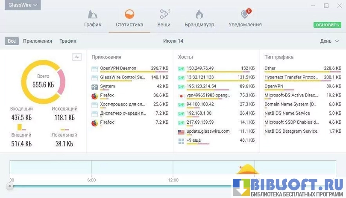
Task: Click the timeline slider handle at left
Action: click(x=9, y=186)
